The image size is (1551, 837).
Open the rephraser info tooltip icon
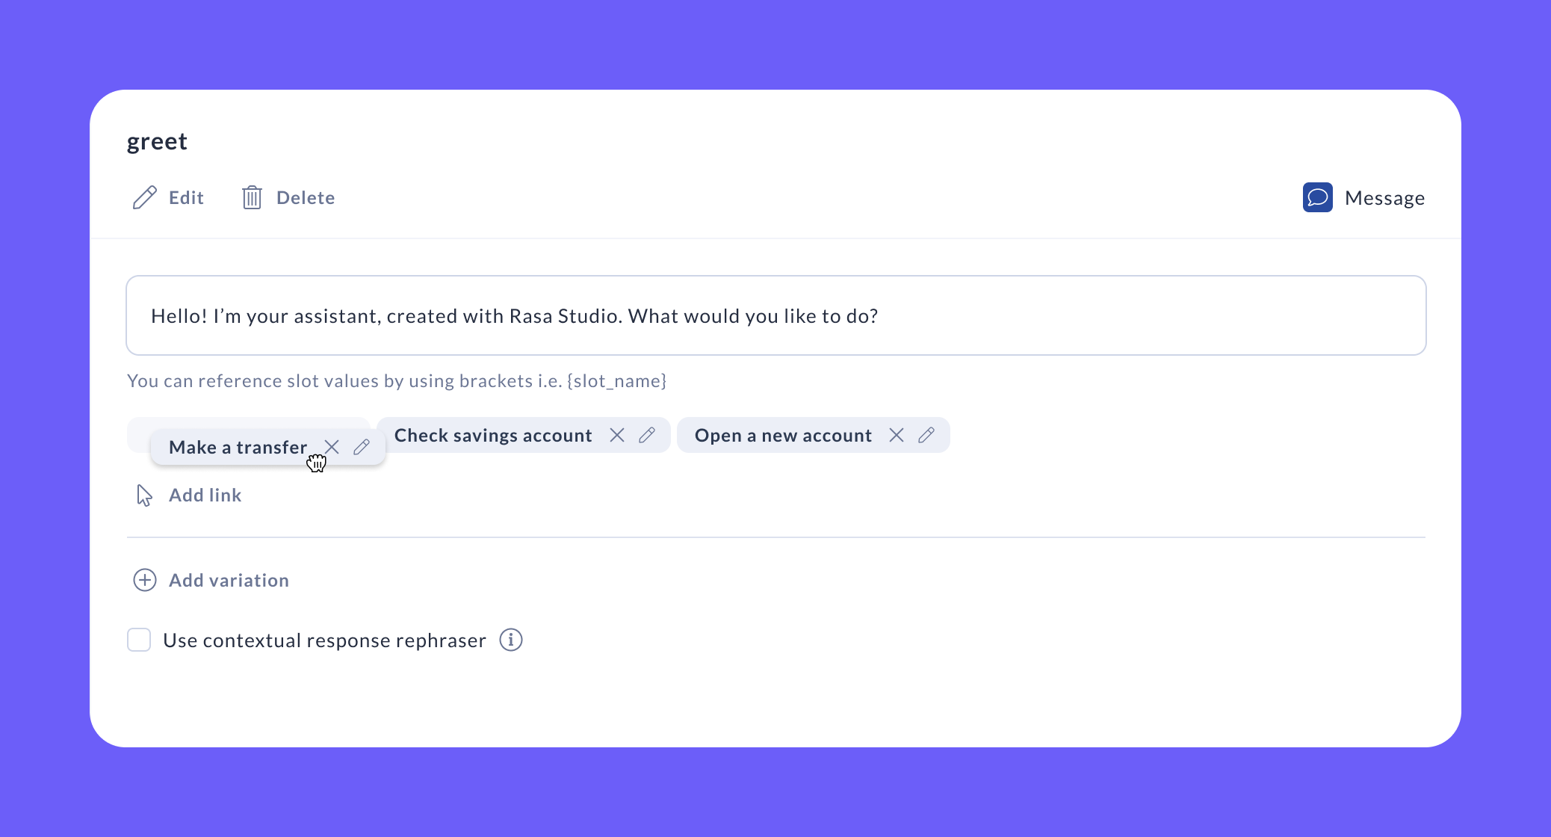(511, 640)
